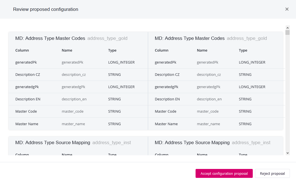296x184 pixels.
Task: Select generatedPk row in left table
Action: pyautogui.click(x=26, y=62)
